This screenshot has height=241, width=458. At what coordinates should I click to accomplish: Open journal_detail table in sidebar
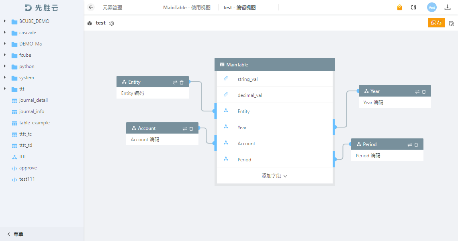33,100
